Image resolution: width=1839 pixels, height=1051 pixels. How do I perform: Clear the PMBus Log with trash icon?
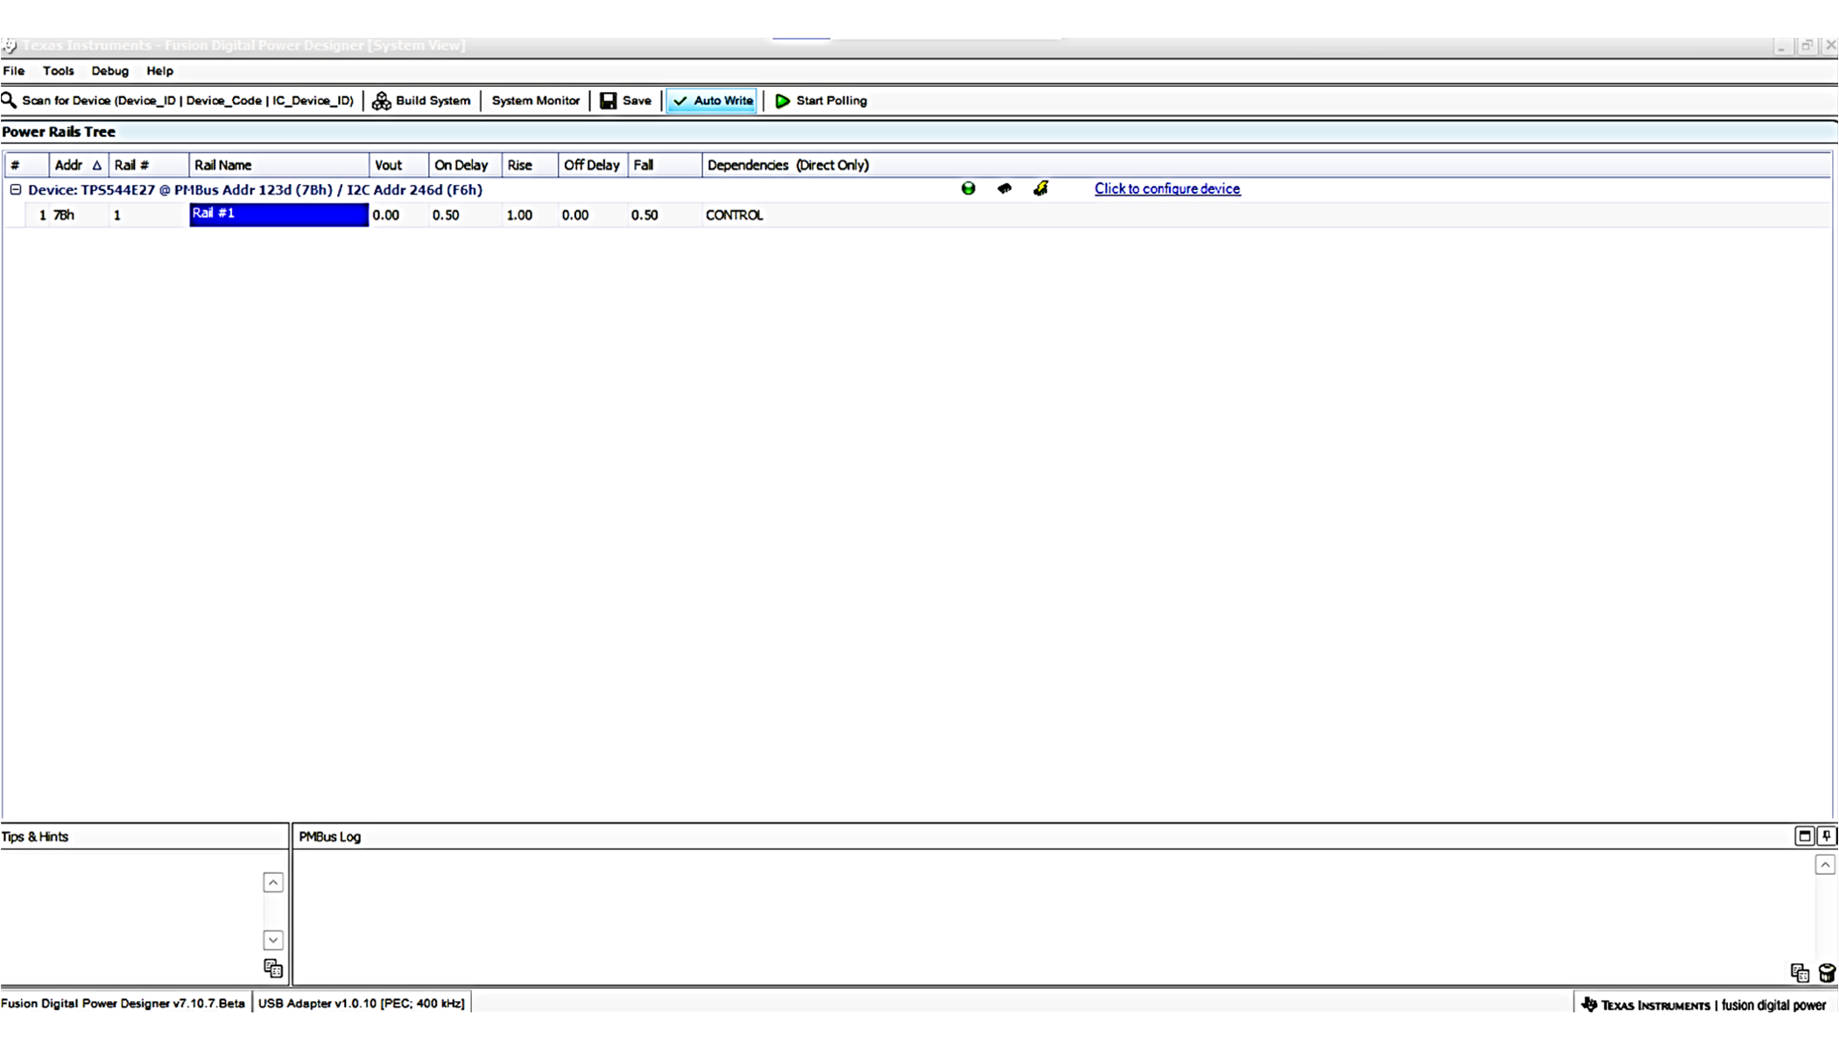(x=1826, y=973)
